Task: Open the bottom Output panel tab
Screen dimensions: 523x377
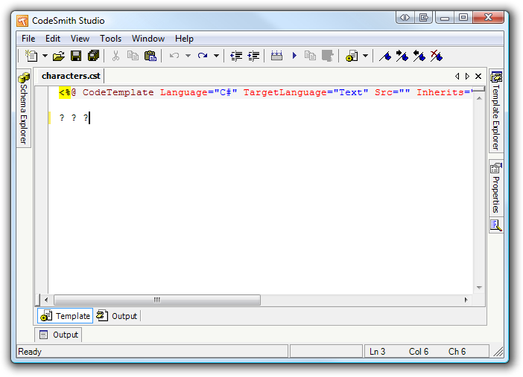Action: point(59,335)
